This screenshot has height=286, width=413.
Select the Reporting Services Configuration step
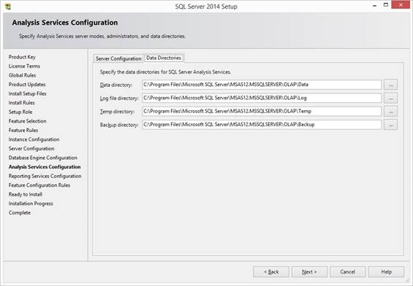click(45, 177)
